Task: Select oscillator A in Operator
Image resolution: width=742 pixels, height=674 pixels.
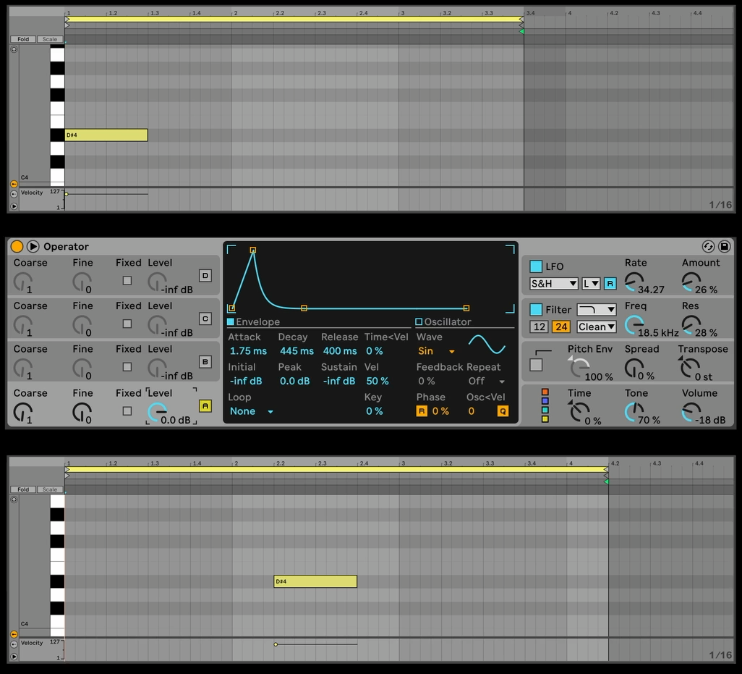Action: (x=205, y=406)
